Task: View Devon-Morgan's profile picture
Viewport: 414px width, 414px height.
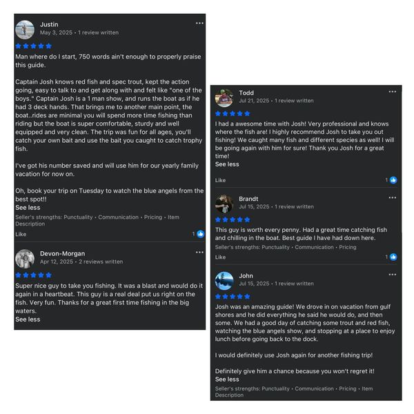Action: pos(25,258)
